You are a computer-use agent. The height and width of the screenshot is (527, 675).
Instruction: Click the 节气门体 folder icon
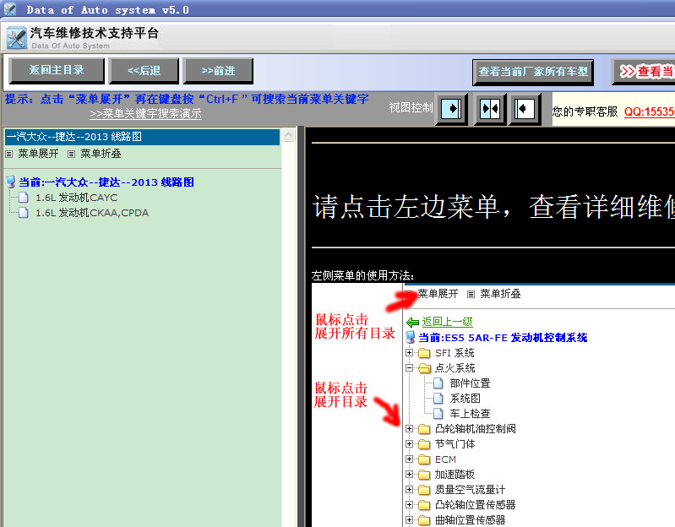(424, 444)
